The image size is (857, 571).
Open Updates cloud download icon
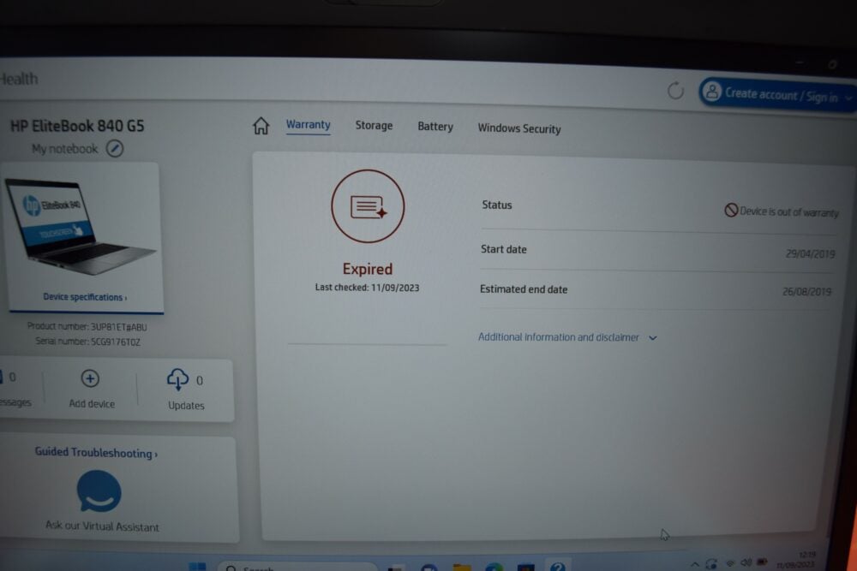click(x=177, y=379)
